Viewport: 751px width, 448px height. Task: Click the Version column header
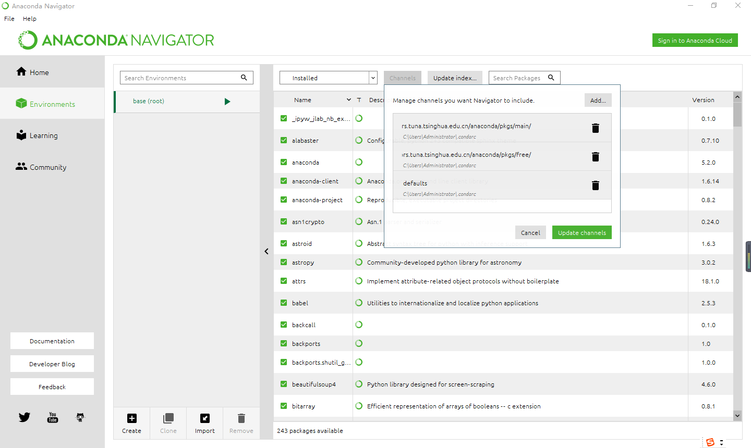[x=703, y=99]
